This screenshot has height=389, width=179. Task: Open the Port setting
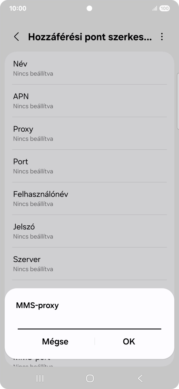(x=89, y=166)
